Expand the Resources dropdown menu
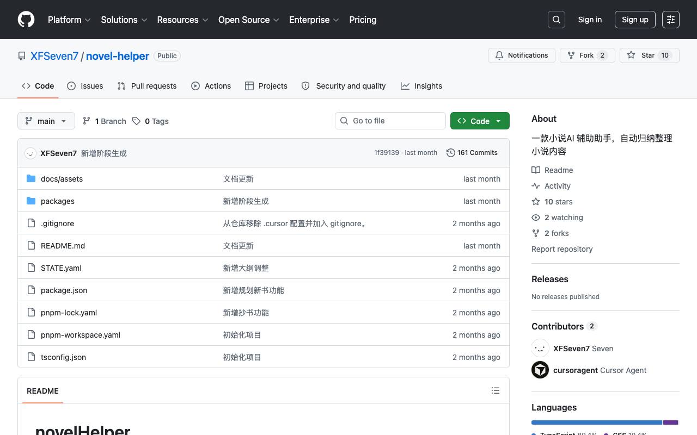Viewport: 697px width, 435px height. point(183,20)
